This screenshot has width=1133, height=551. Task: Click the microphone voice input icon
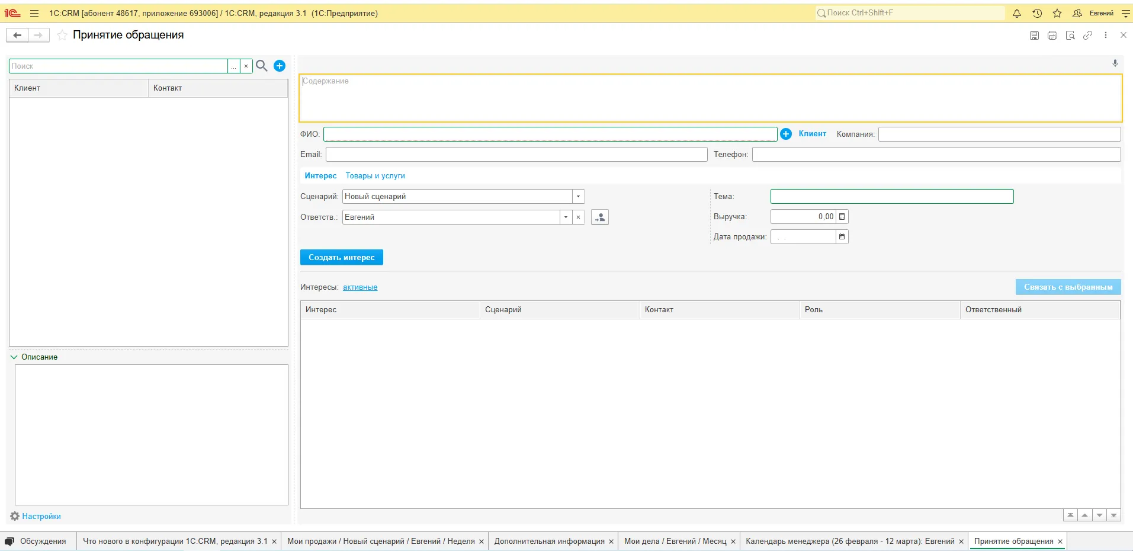pos(1115,63)
